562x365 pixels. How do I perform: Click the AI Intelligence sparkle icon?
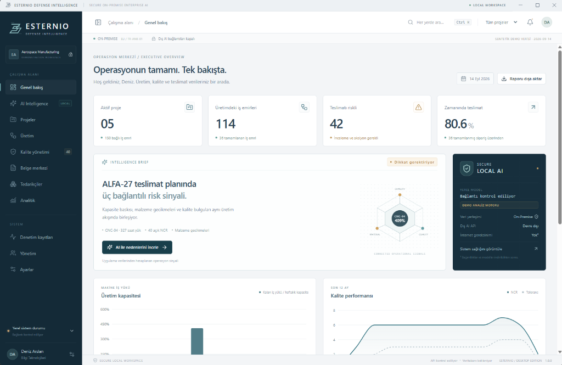tap(13, 103)
